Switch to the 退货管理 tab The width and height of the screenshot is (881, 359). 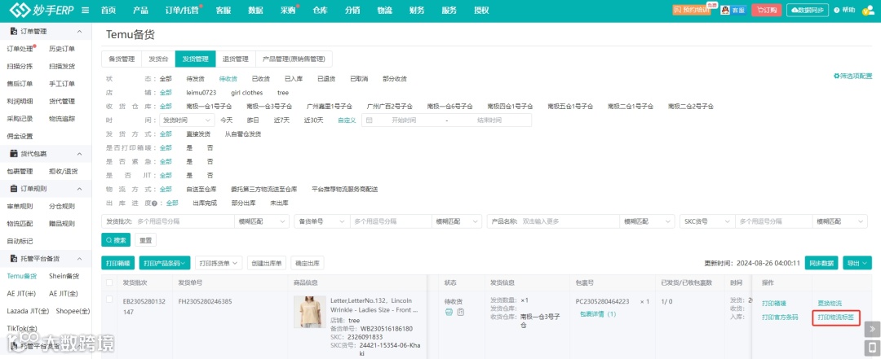tap(236, 59)
